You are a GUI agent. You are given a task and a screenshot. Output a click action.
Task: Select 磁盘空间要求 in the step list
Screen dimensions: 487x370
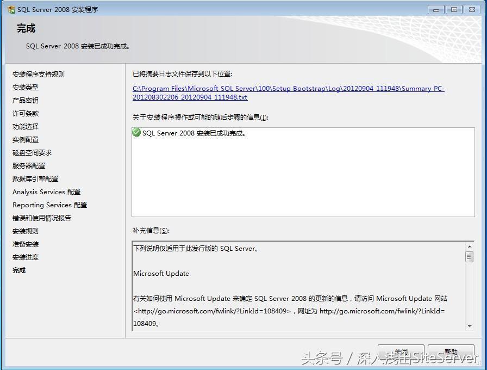pos(32,153)
